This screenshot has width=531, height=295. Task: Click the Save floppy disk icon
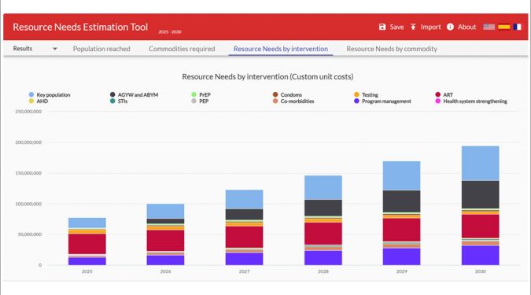pyautogui.click(x=382, y=27)
